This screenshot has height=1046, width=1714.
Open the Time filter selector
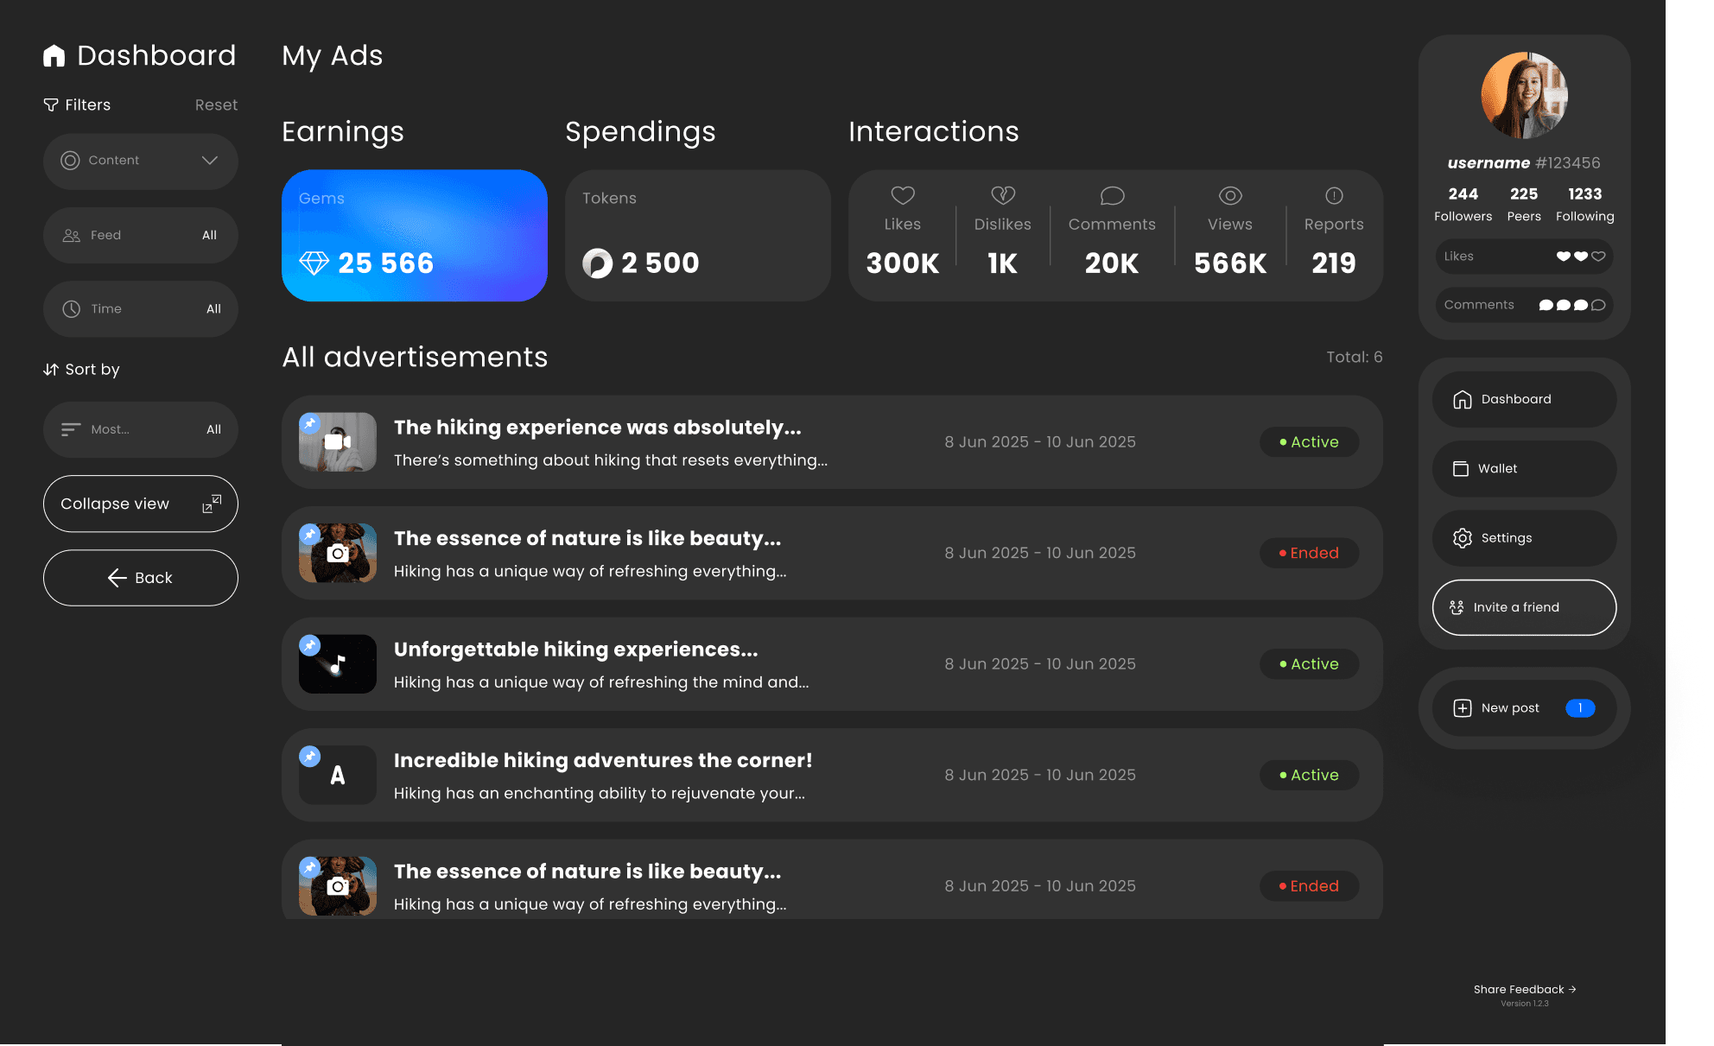[x=141, y=309]
